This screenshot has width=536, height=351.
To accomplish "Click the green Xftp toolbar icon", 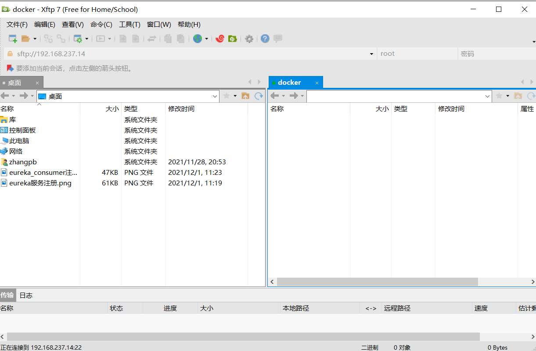I will [x=233, y=39].
